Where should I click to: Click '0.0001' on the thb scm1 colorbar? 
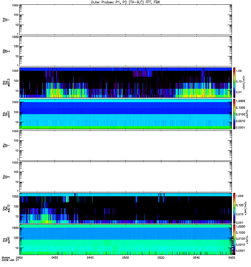240,127
